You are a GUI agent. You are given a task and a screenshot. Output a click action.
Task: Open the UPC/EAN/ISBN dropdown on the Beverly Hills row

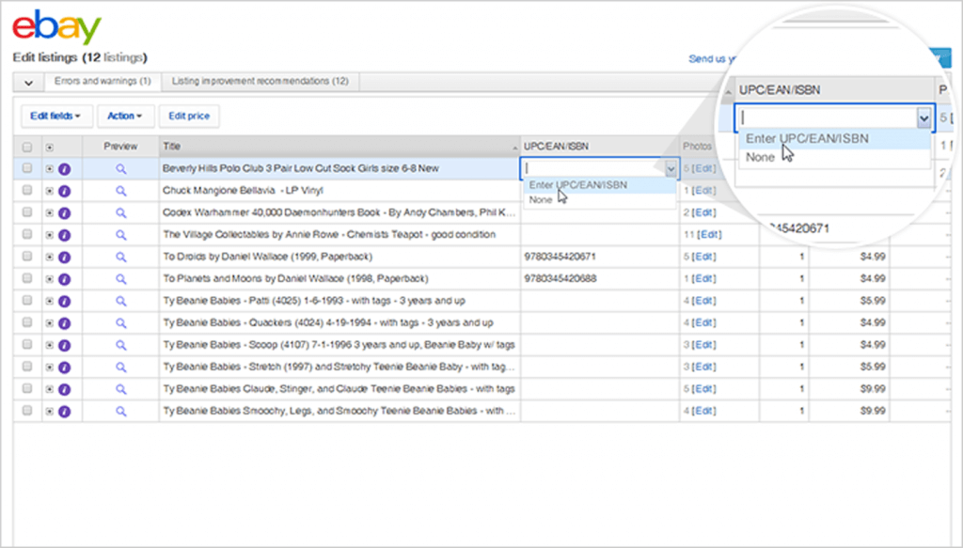click(671, 168)
